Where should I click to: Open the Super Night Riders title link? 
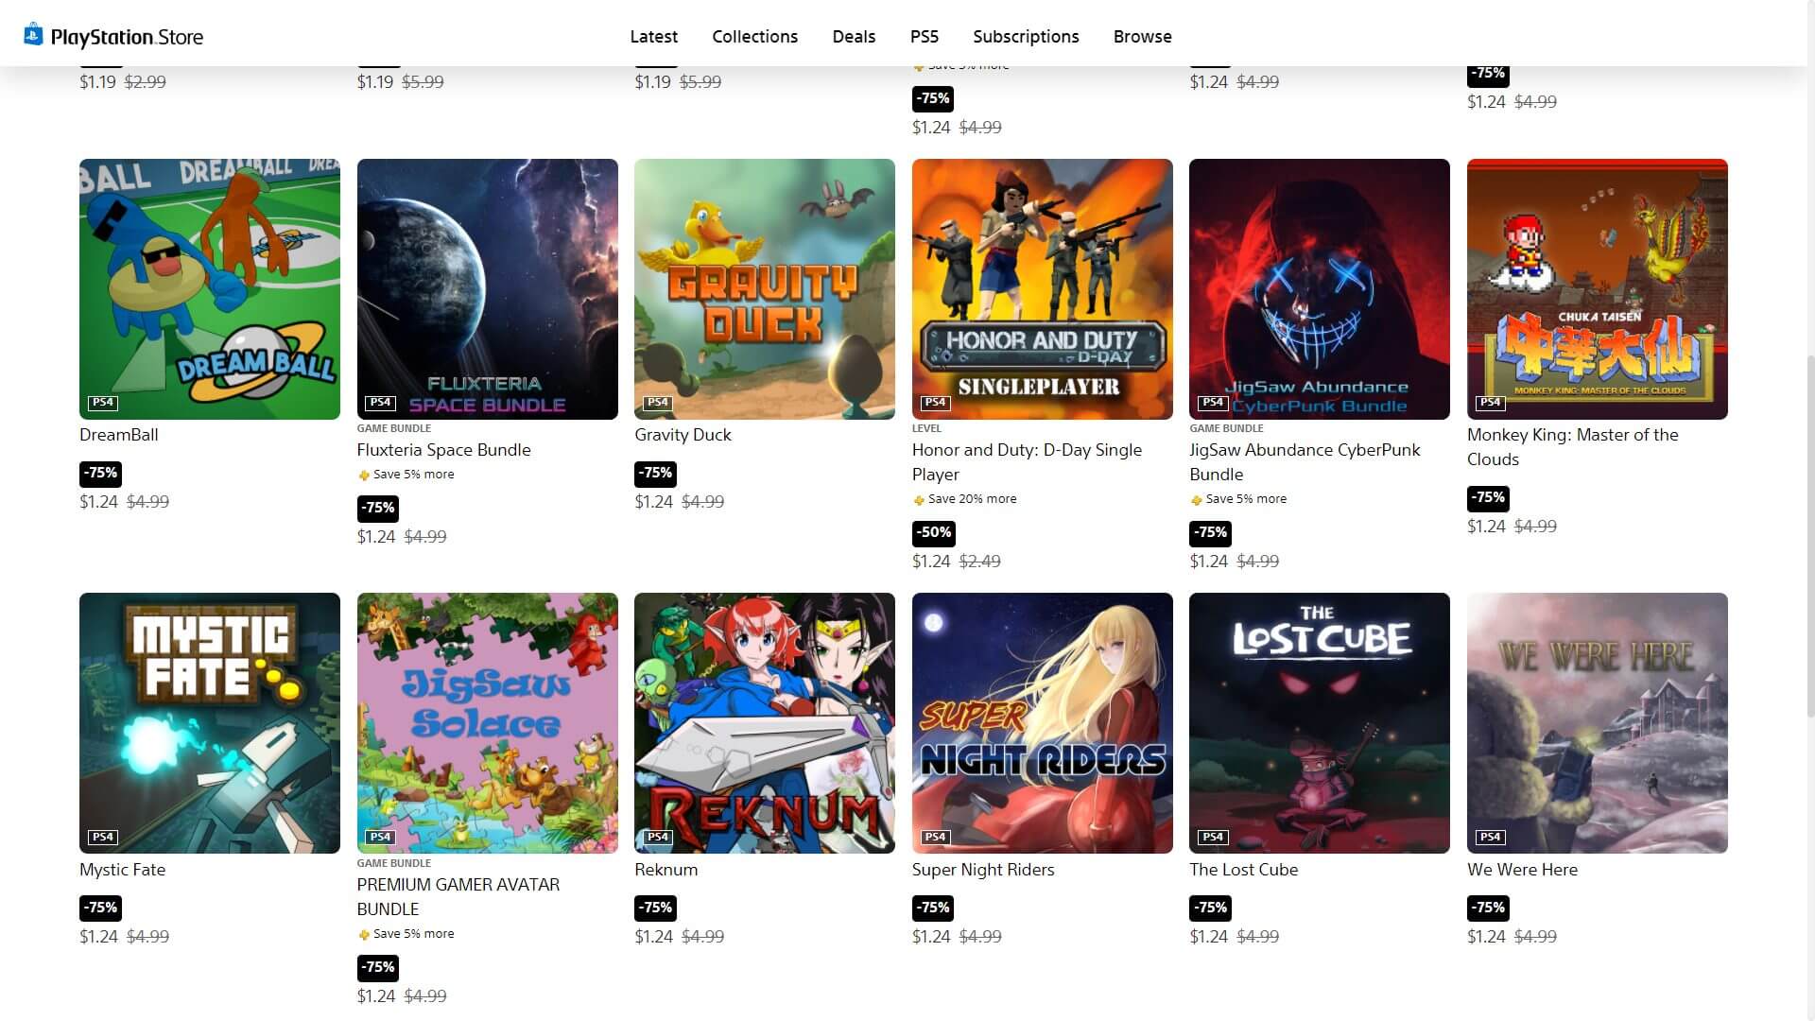[x=982, y=870]
